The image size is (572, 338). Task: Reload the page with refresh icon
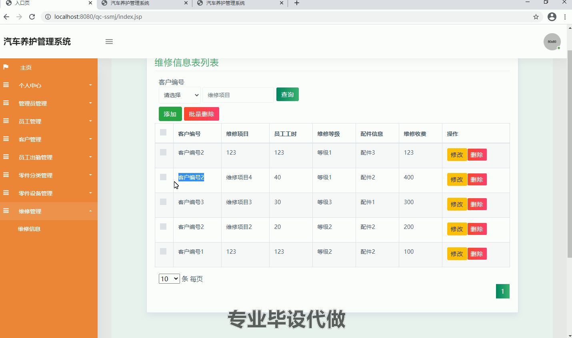click(32, 17)
